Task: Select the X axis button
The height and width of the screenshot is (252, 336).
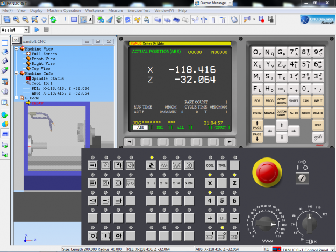Action: click(210, 183)
